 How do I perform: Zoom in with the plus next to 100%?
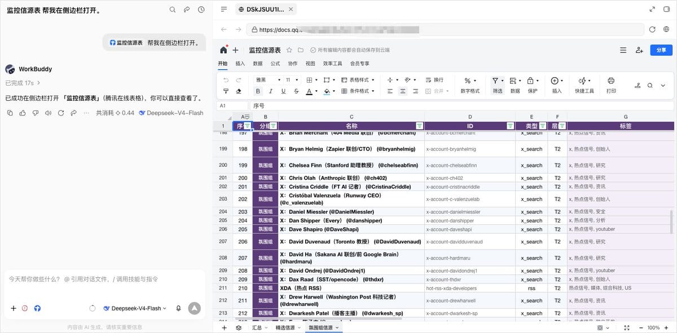(667, 327)
